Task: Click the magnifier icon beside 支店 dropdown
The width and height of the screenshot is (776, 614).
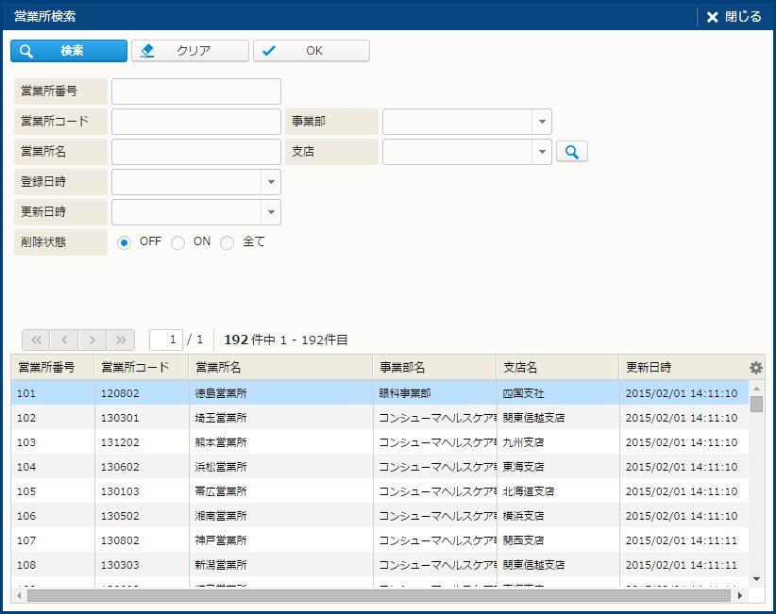Action: [571, 152]
